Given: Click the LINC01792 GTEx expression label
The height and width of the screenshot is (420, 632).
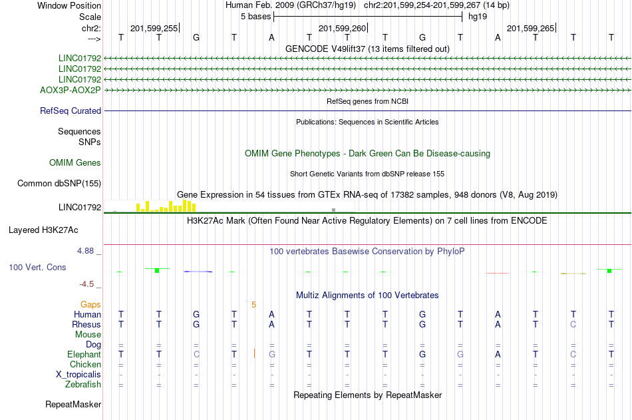Looking at the screenshot, I should pyautogui.click(x=80, y=207).
